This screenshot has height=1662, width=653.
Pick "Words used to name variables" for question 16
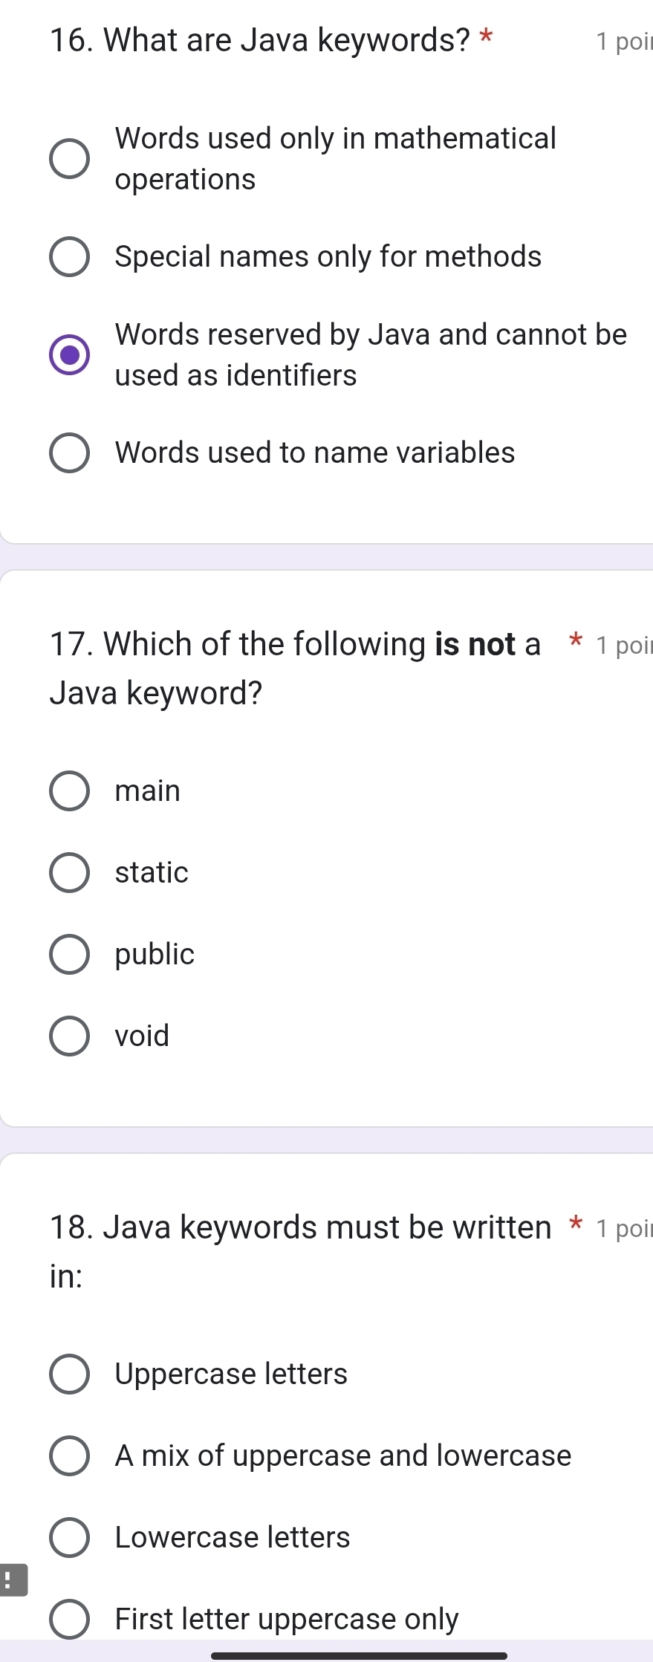coord(69,452)
